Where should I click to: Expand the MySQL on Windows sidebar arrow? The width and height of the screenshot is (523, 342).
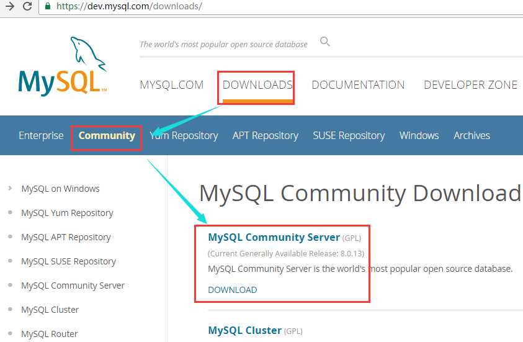[x=10, y=188]
